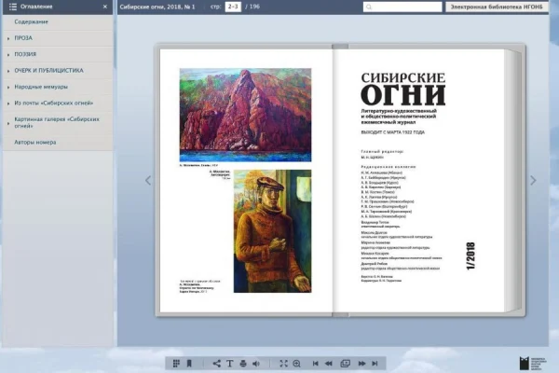The width and height of the screenshot is (559, 373).
Task: Flip to next page using right arrow
Action: [x=533, y=180]
